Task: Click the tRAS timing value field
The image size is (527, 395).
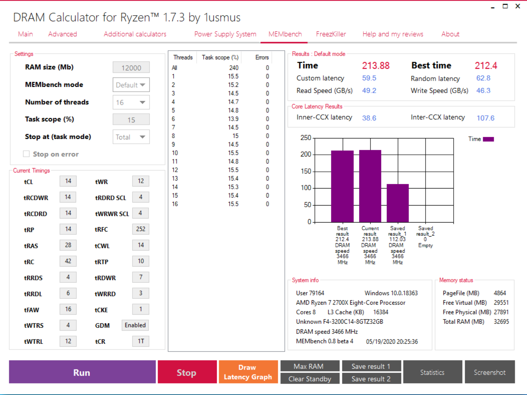Action: pos(68,245)
